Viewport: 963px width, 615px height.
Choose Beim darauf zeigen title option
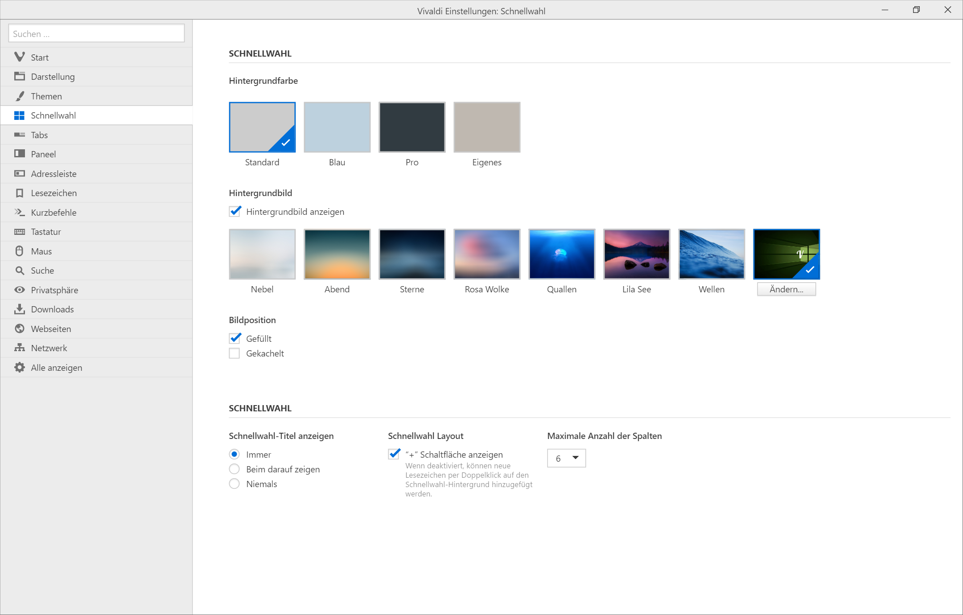pos(235,469)
